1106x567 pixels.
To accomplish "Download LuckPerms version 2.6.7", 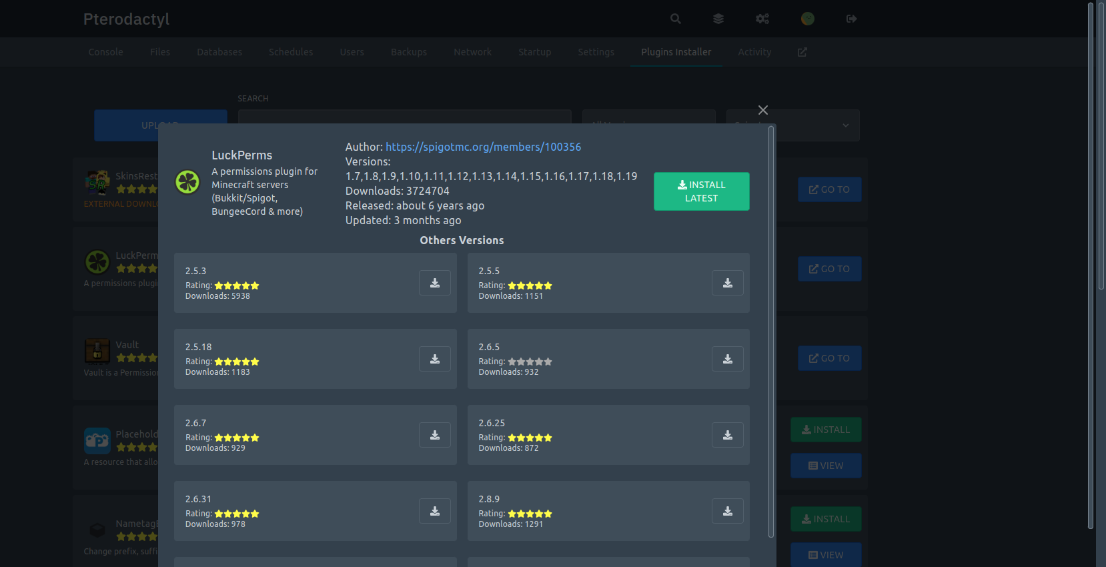I will click(x=434, y=435).
